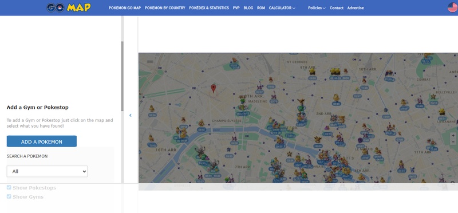Expand the Policies menu
The width and height of the screenshot is (458, 213).
317,8
